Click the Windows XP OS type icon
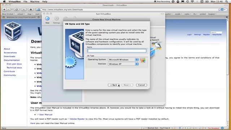 pos(143,60)
